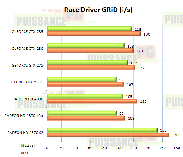Click the data label 118
The image size is (183, 157).
[x=138, y=29]
